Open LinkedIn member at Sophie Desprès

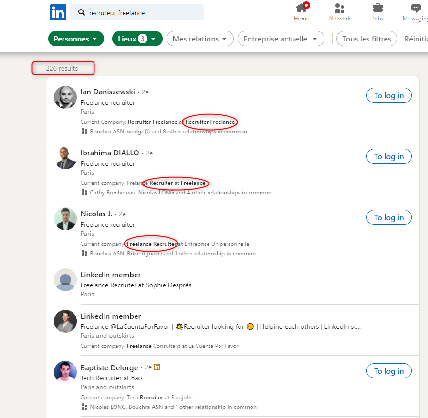point(111,275)
